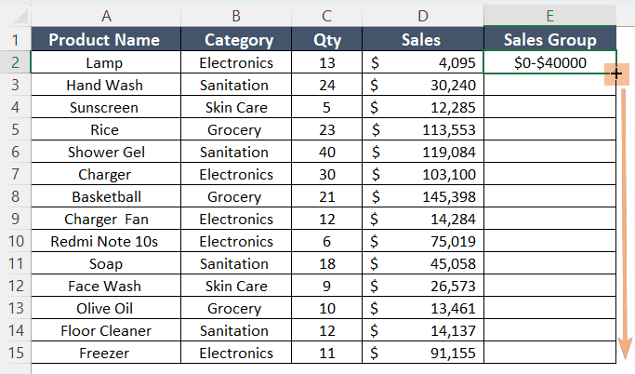Click the Olive Oil cell
This screenshot has width=635, height=374.
[106, 309]
